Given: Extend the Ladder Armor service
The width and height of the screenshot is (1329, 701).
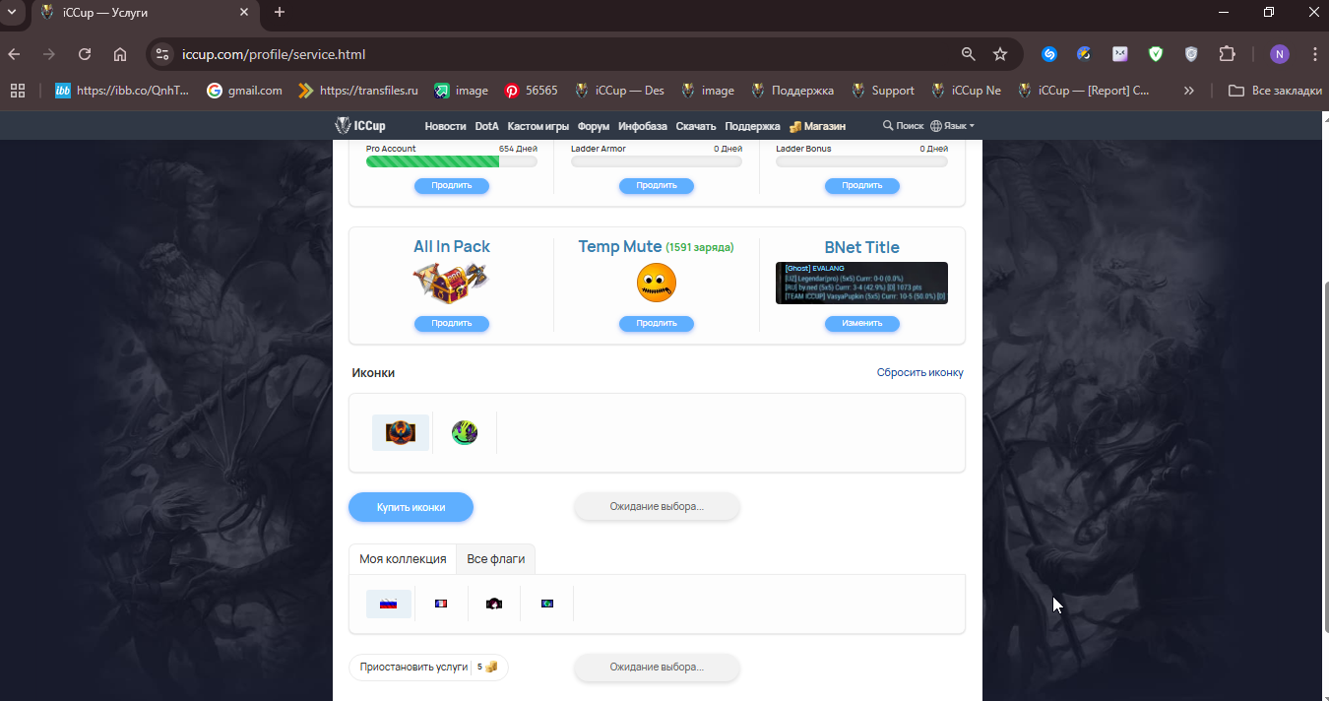Looking at the screenshot, I should pyautogui.click(x=657, y=185).
